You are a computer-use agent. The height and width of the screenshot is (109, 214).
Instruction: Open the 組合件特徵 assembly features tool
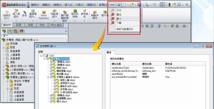(x=75, y=14)
